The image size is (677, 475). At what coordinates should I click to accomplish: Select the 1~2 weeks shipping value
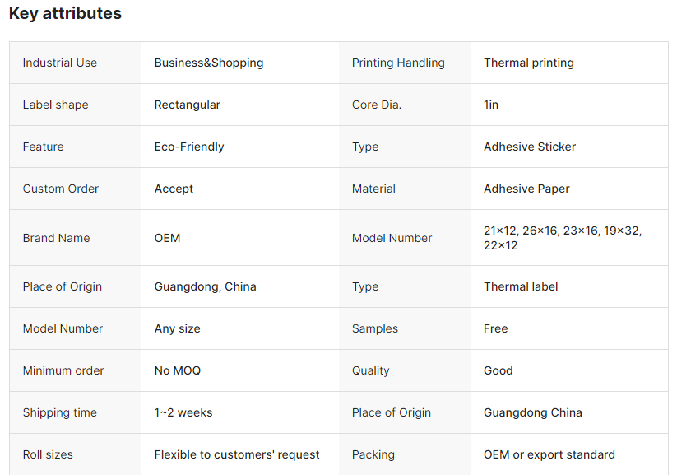(183, 412)
